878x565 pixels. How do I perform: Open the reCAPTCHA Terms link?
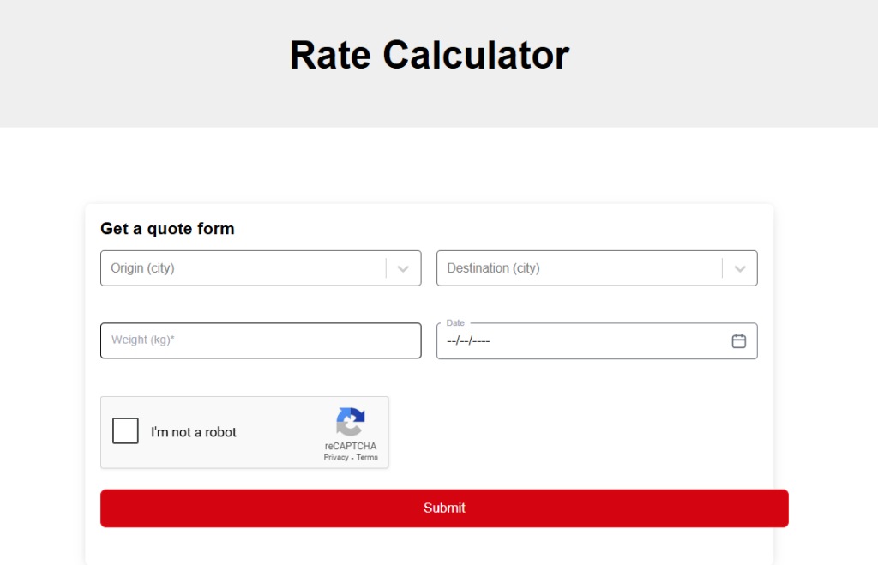coord(367,458)
